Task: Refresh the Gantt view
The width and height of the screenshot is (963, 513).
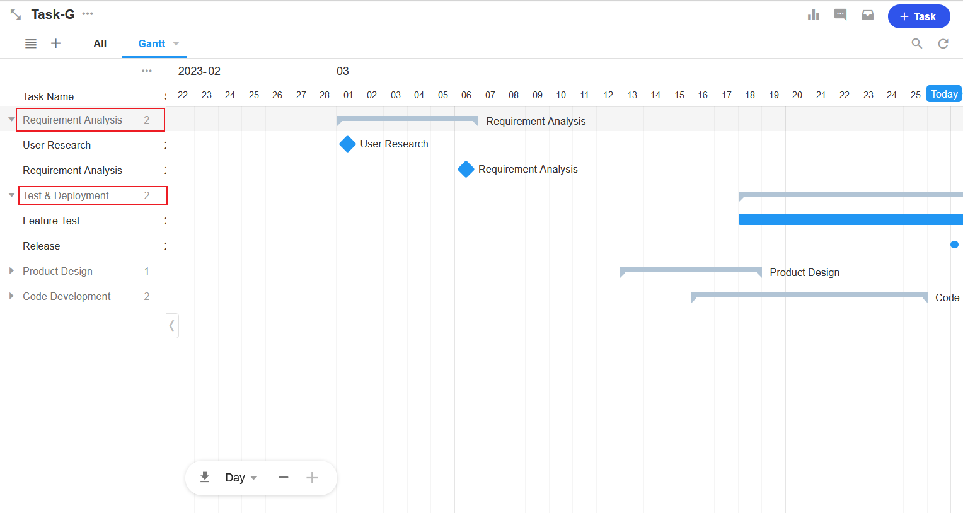Action: pos(943,43)
